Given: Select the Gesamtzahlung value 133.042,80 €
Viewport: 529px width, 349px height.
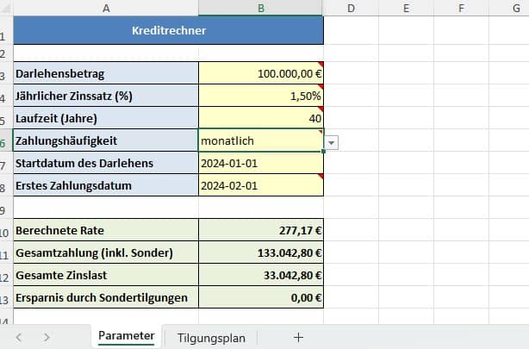Looking at the screenshot, I should pos(260,253).
